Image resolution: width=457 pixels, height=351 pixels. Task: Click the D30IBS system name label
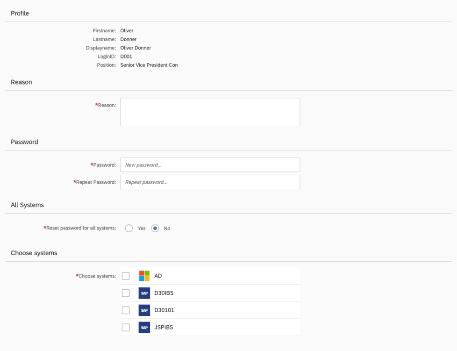click(x=164, y=293)
